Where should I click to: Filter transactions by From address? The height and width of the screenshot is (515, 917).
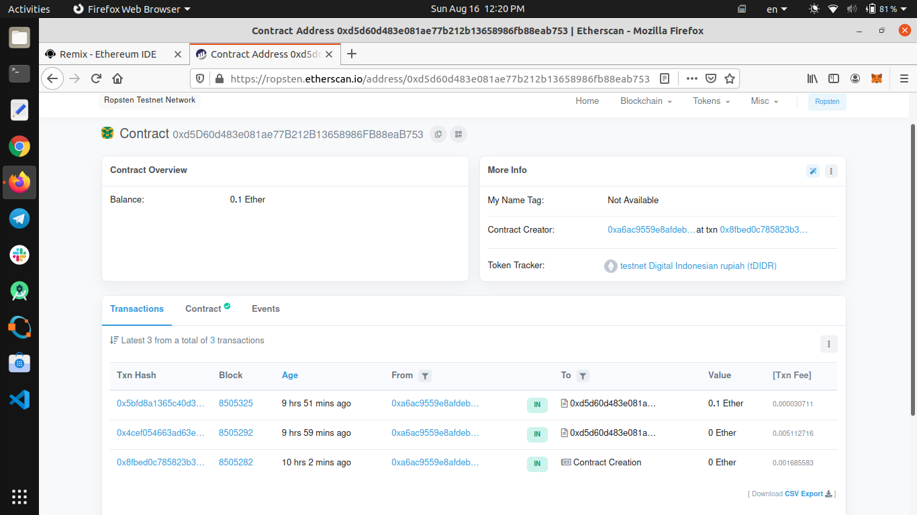tap(425, 376)
